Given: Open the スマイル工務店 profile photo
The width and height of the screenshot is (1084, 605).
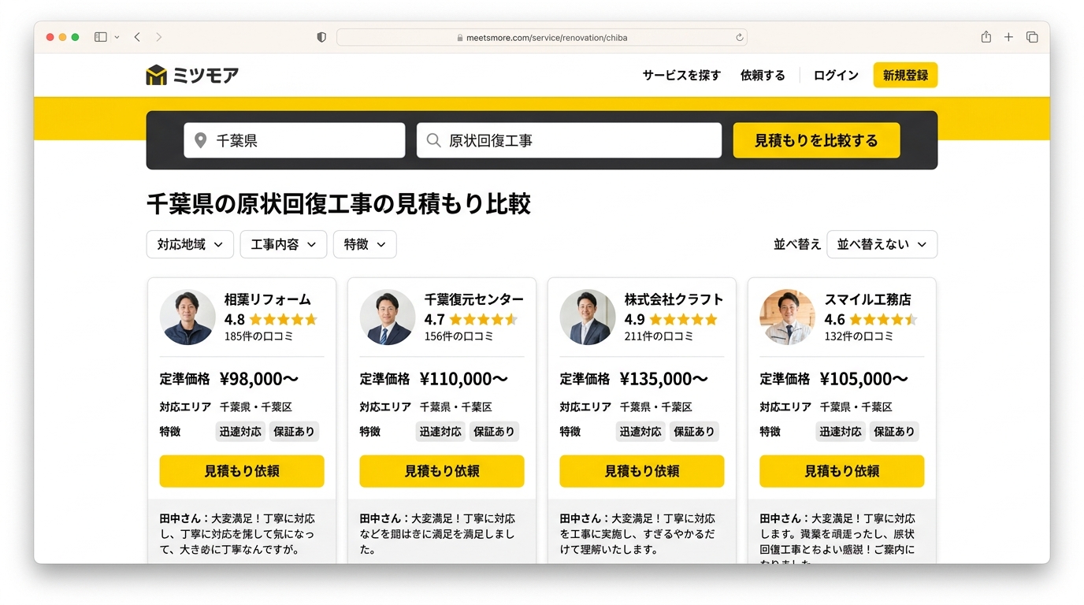Looking at the screenshot, I should (788, 317).
